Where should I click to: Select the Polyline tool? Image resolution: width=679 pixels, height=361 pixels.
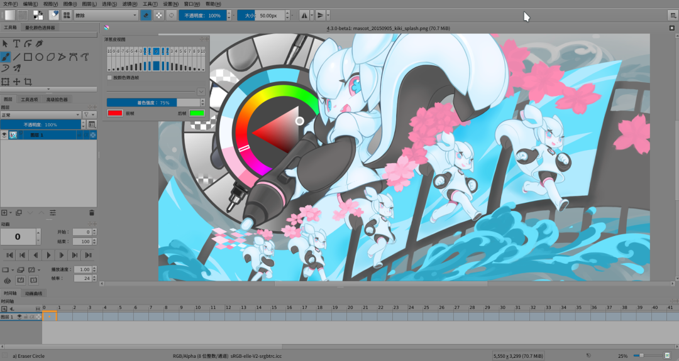pos(62,57)
